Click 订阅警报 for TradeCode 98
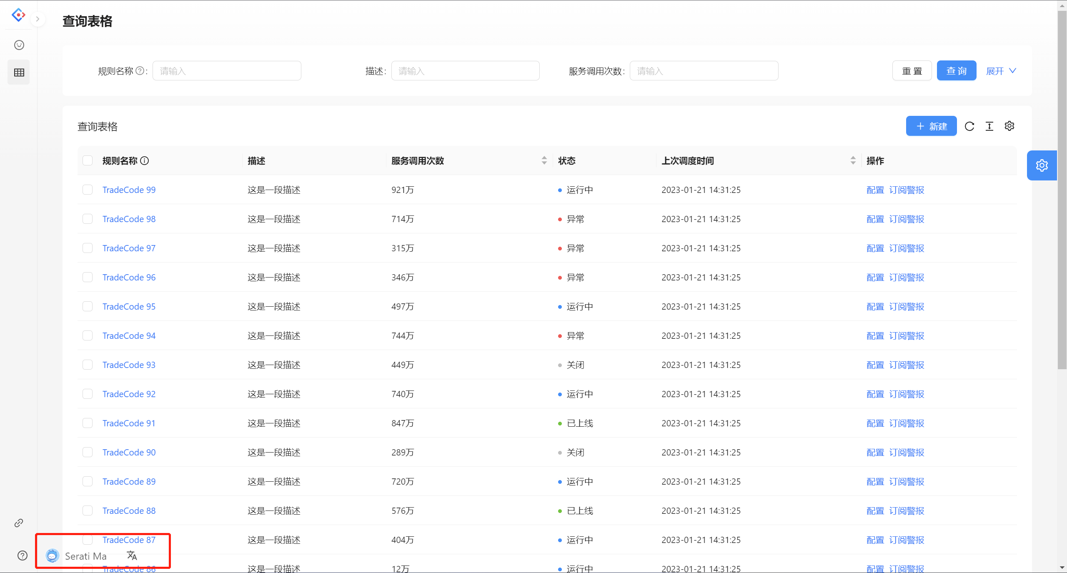This screenshot has width=1067, height=573. [907, 219]
